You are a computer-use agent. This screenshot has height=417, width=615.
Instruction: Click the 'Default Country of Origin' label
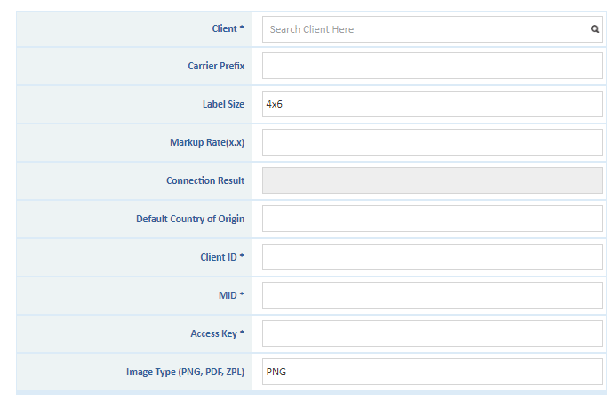[x=189, y=219]
